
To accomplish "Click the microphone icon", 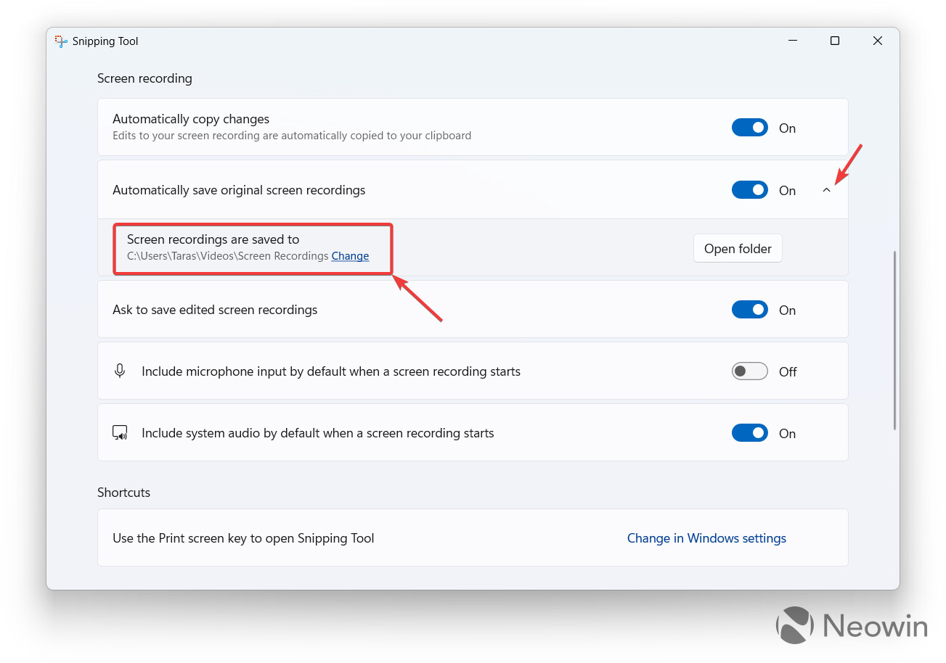I will 120,371.
